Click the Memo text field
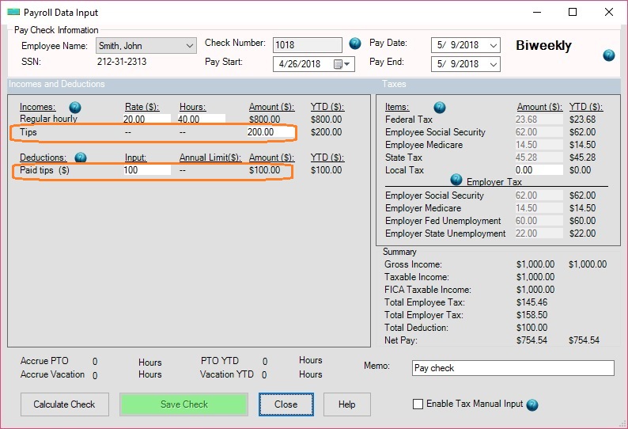Image resolution: width=628 pixels, height=429 pixels. [x=513, y=368]
